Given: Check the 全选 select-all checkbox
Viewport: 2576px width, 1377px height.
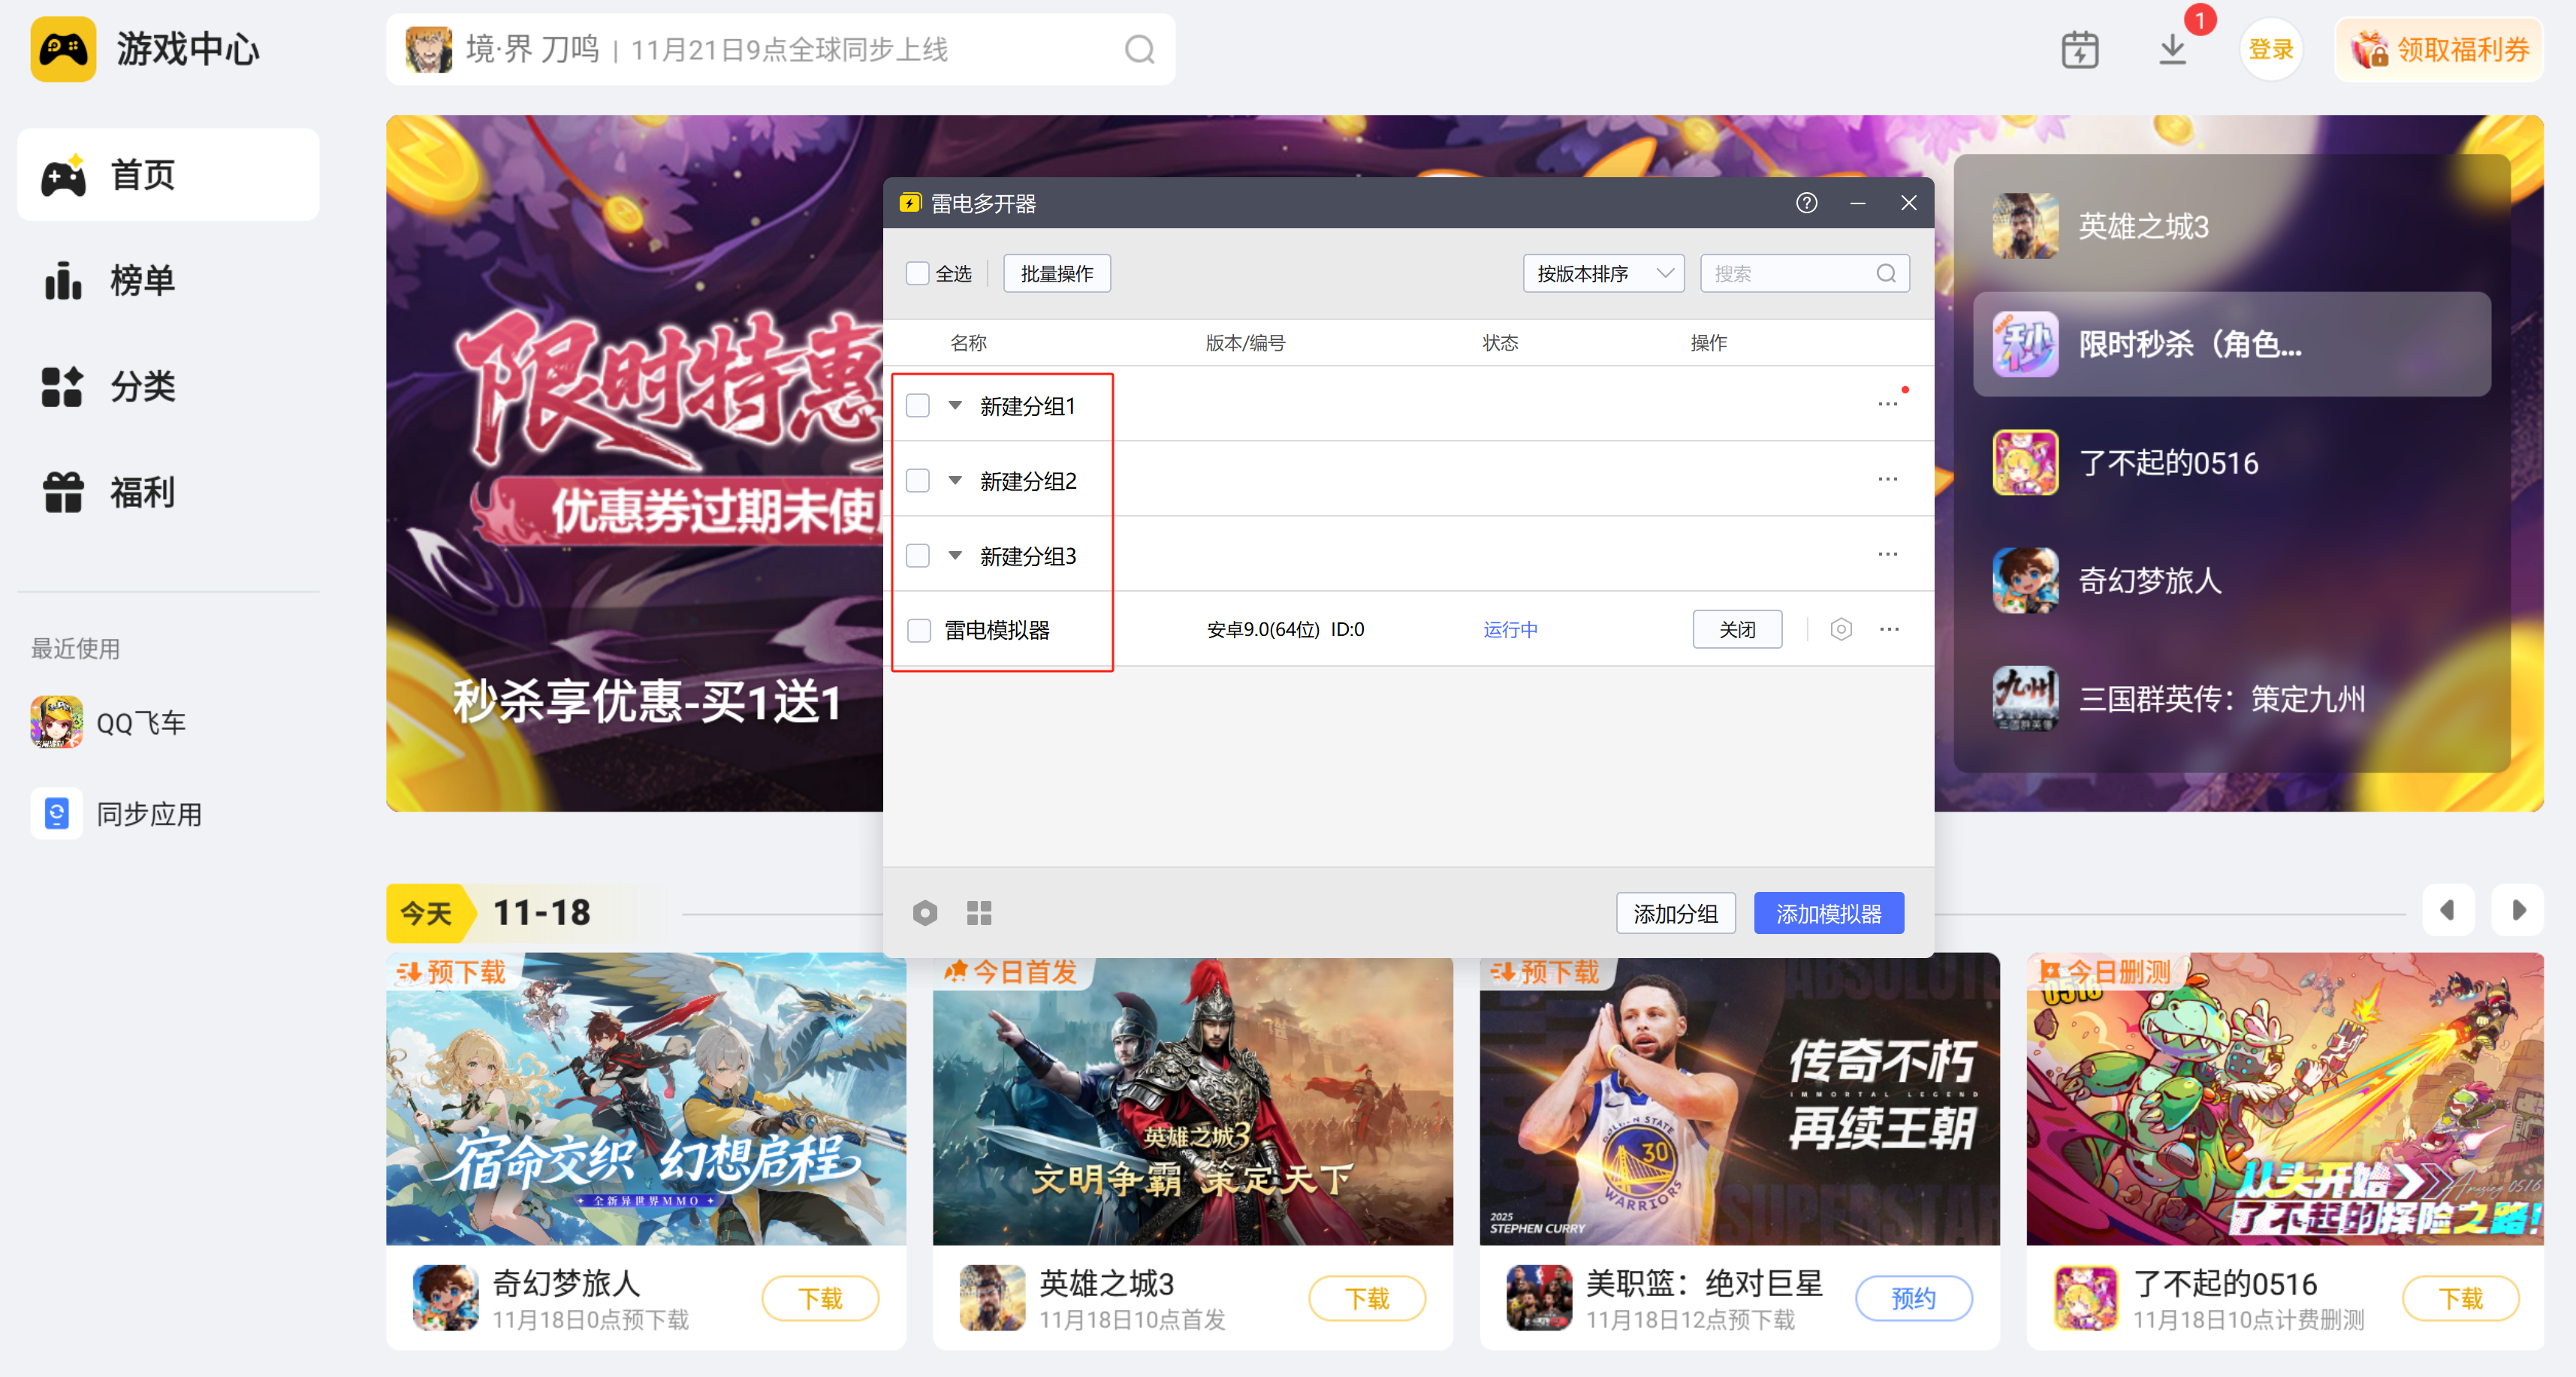Looking at the screenshot, I should click(917, 273).
